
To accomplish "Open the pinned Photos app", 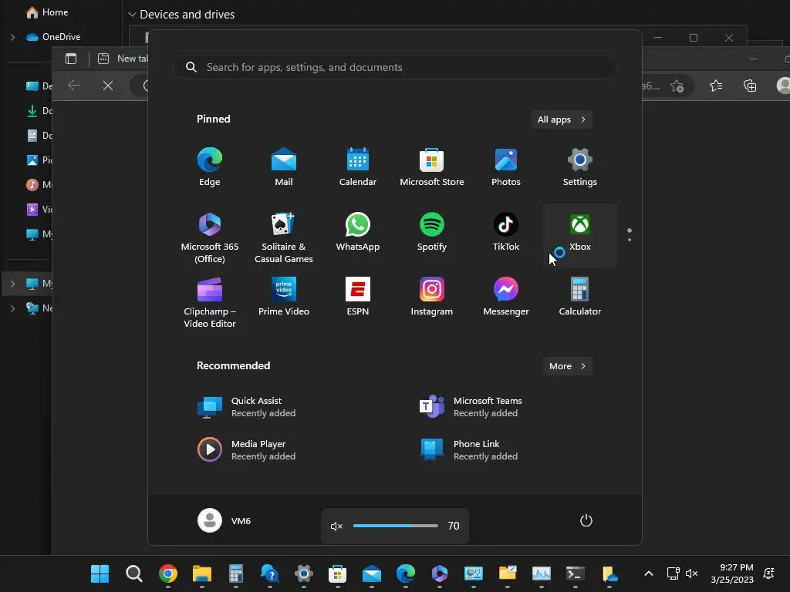I will tap(506, 167).
